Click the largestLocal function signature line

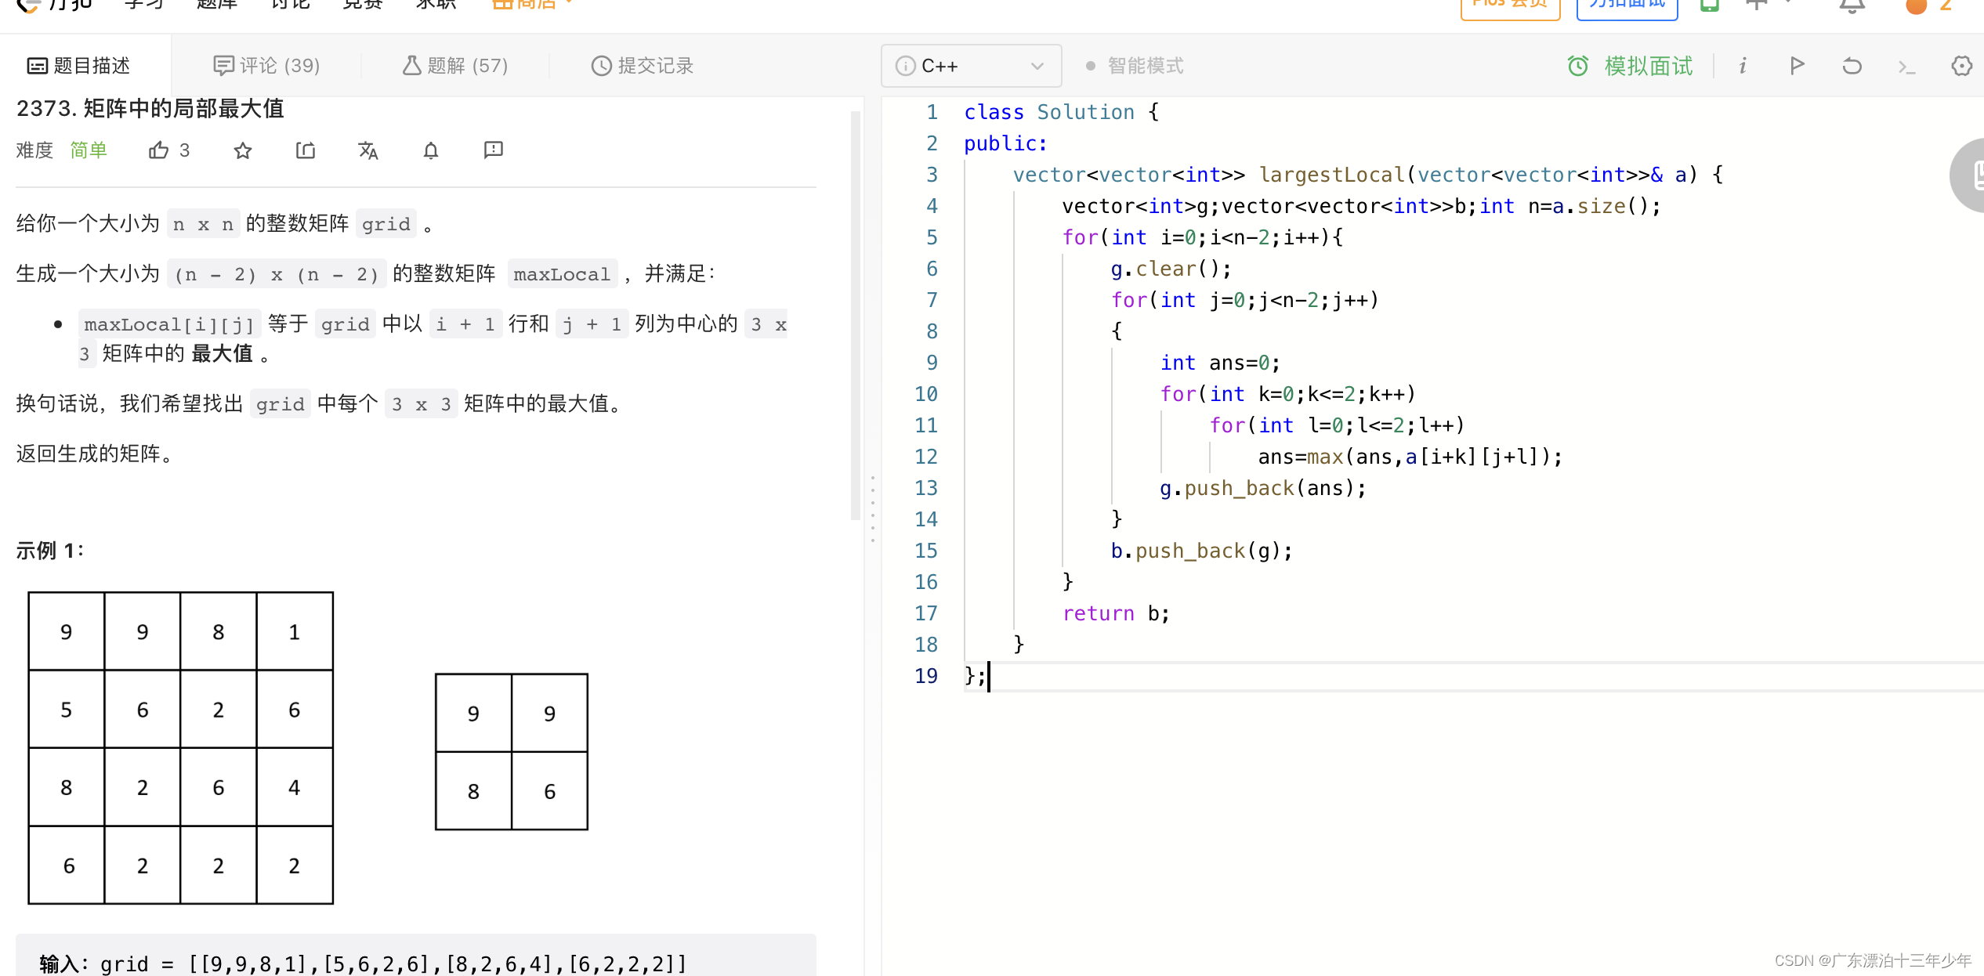1367,175
